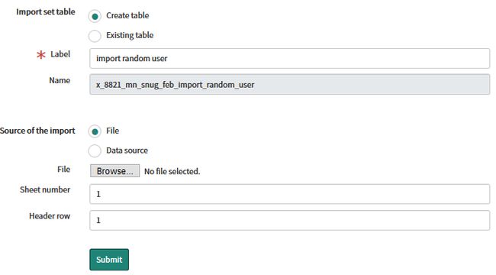Click the 'Import set table' label
Screen dimensions: 496x275
tap(46, 11)
